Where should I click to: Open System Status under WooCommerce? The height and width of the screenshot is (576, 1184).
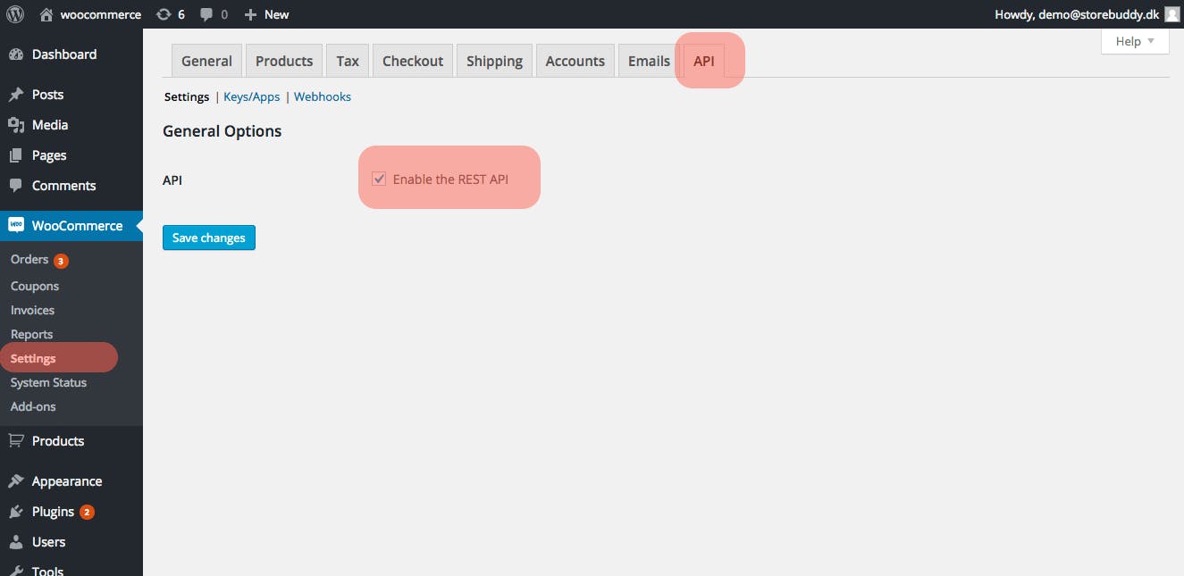tap(49, 382)
